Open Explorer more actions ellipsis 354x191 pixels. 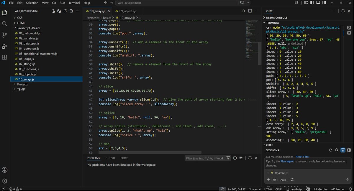click(x=78, y=11)
